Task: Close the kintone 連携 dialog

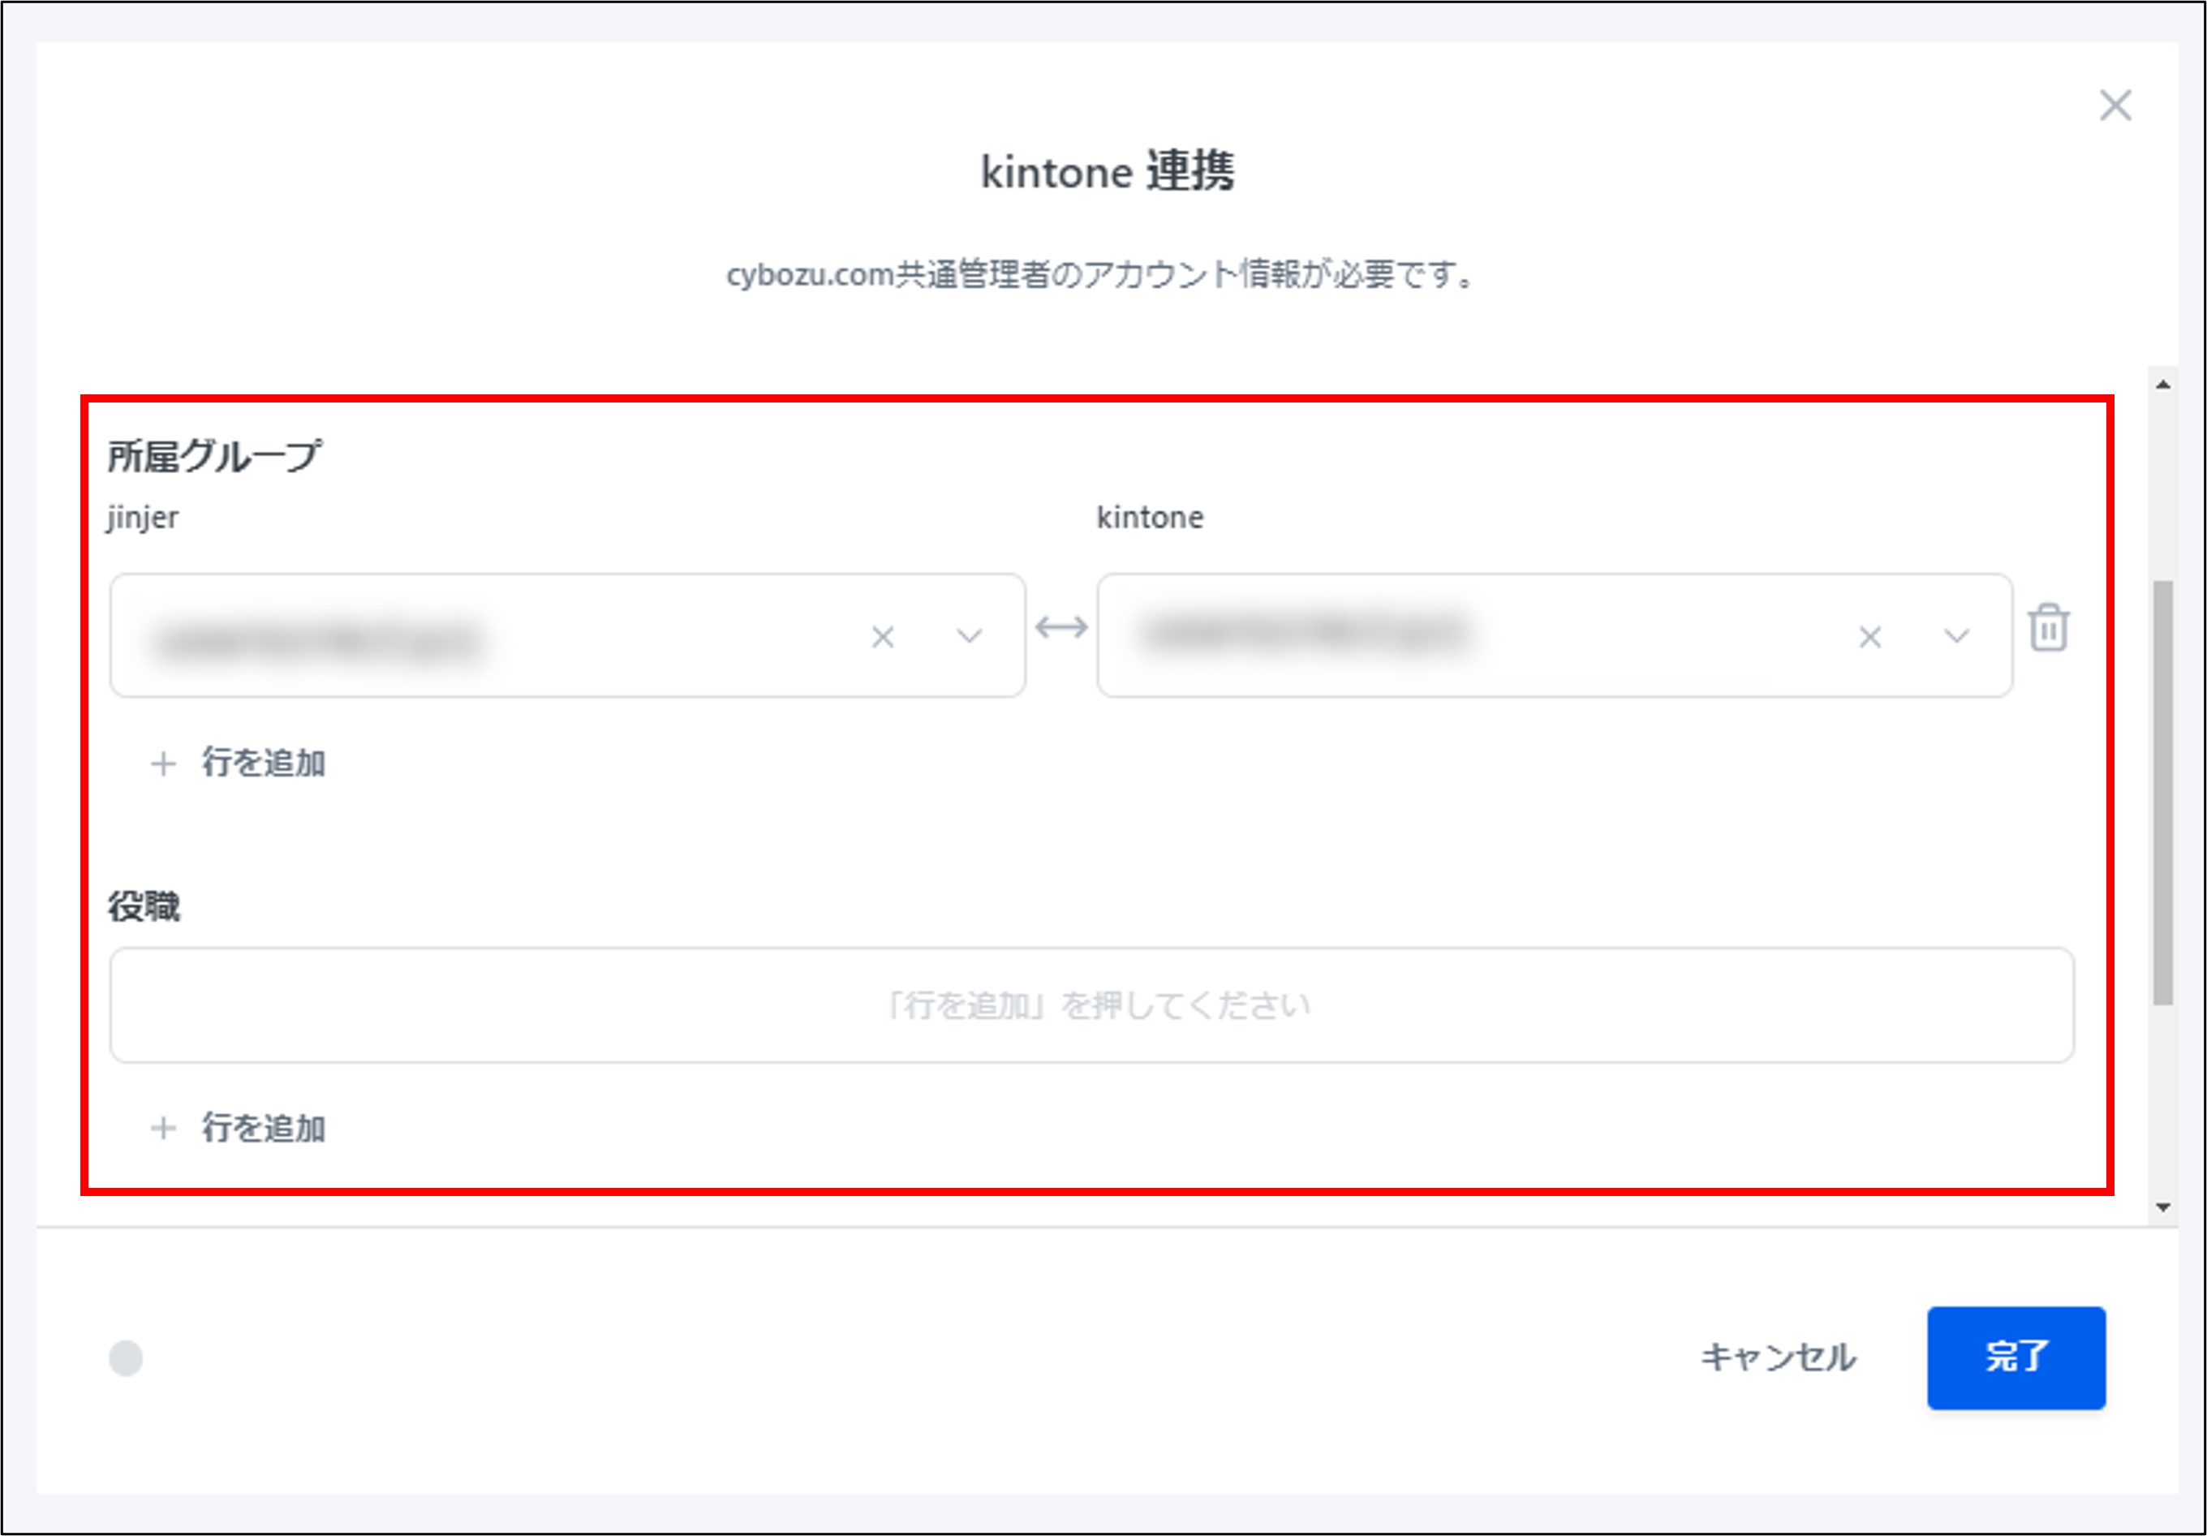Action: (2115, 106)
